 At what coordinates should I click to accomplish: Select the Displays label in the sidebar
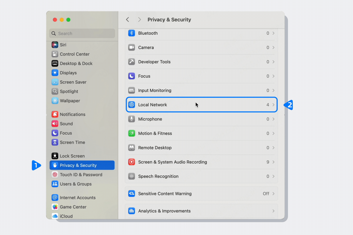pos(68,73)
